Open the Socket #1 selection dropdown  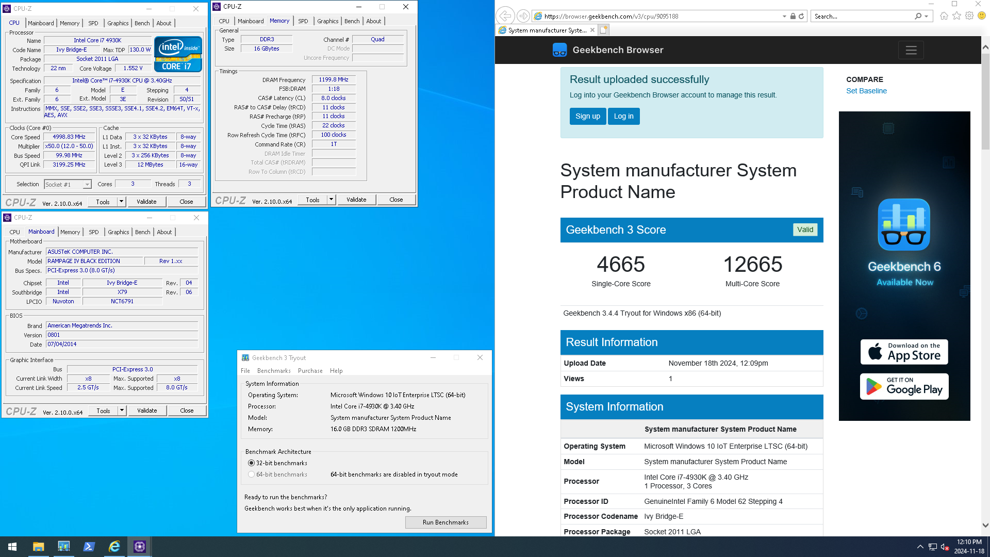pyautogui.click(x=87, y=184)
